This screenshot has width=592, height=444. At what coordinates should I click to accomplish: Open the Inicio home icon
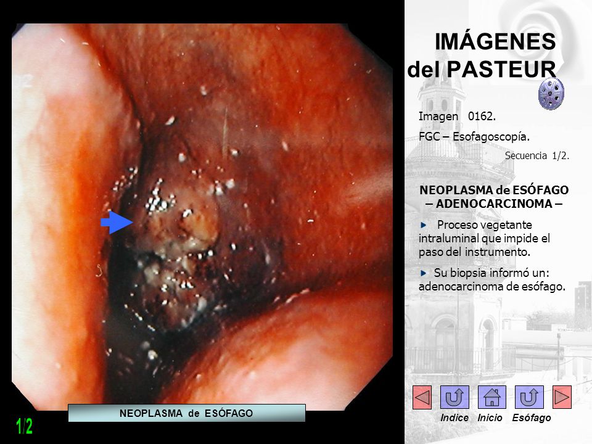(491, 397)
